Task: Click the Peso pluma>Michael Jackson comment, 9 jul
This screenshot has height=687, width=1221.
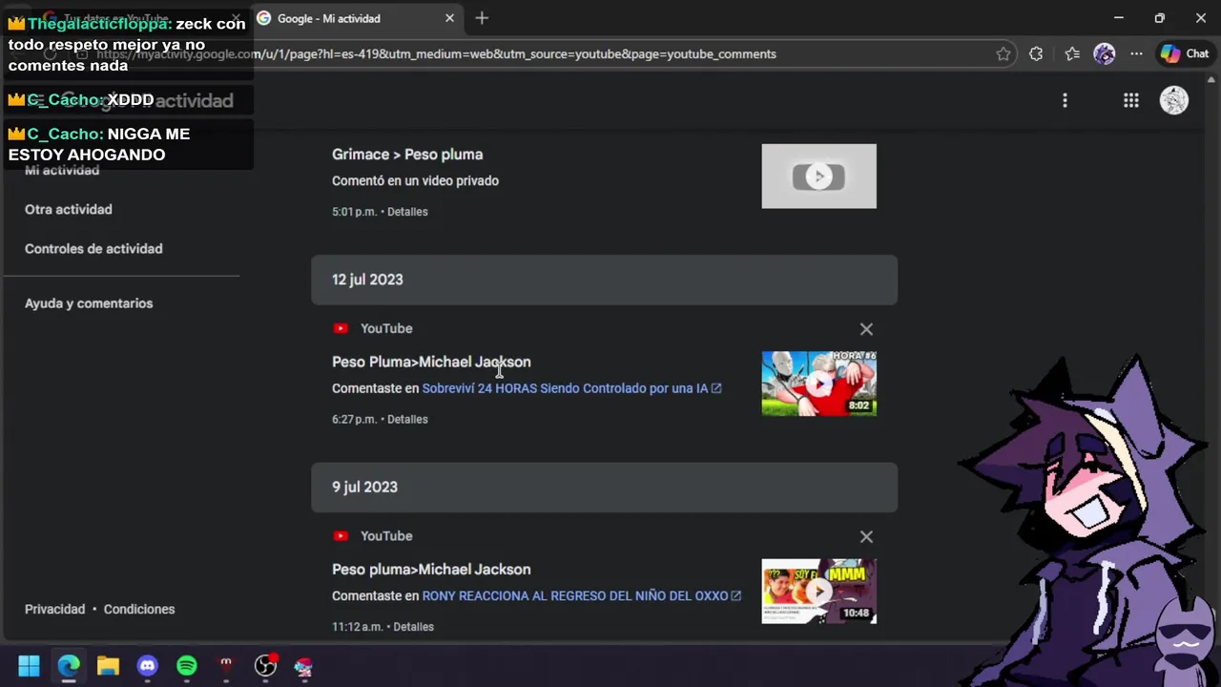Action: [x=431, y=570]
